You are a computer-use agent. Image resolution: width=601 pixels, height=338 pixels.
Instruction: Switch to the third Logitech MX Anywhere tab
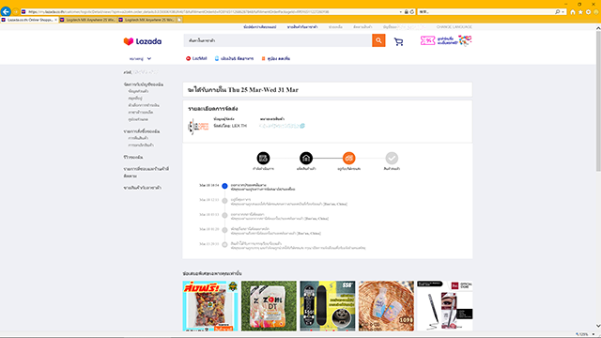147,20
